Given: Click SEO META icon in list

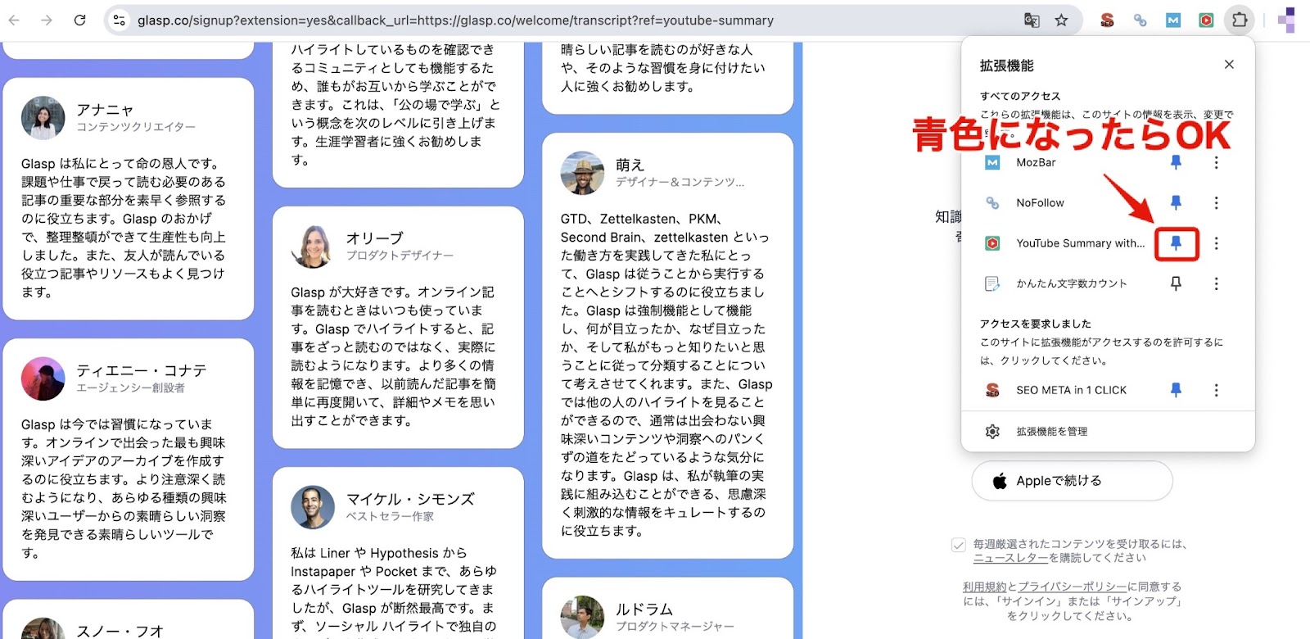Looking at the screenshot, I should [992, 390].
